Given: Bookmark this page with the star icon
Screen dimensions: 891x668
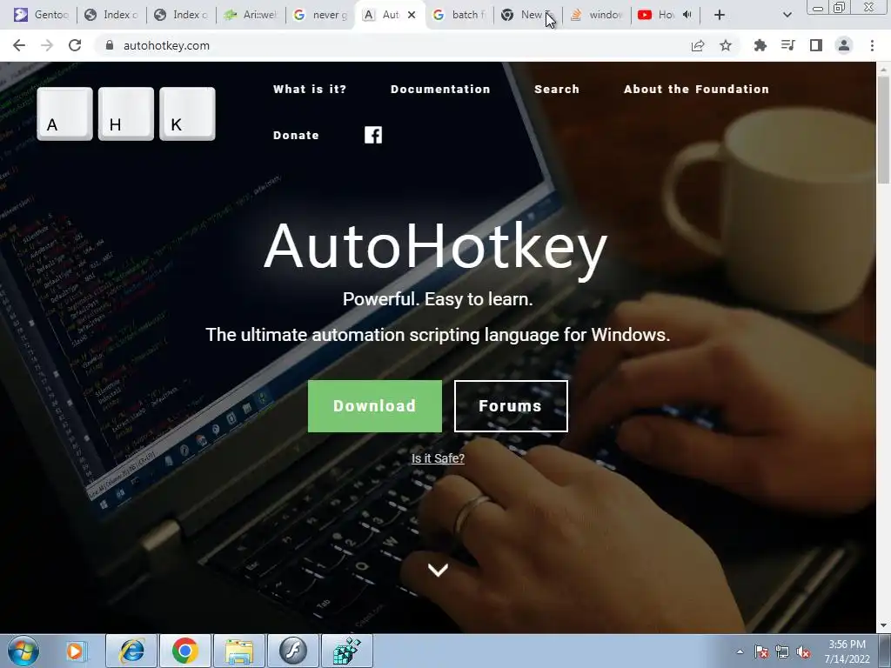Looking at the screenshot, I should [x=726, y=45].
